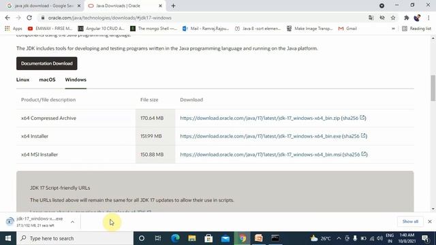This screenshot has width=436, height=245.
Task: Click the ENG IN language indicator
Action: click(390, 238)
